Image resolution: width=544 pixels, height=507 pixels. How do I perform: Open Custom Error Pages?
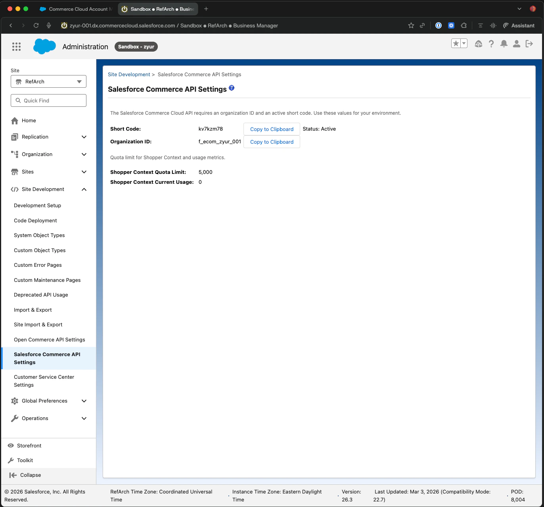[x=38, y=265]
